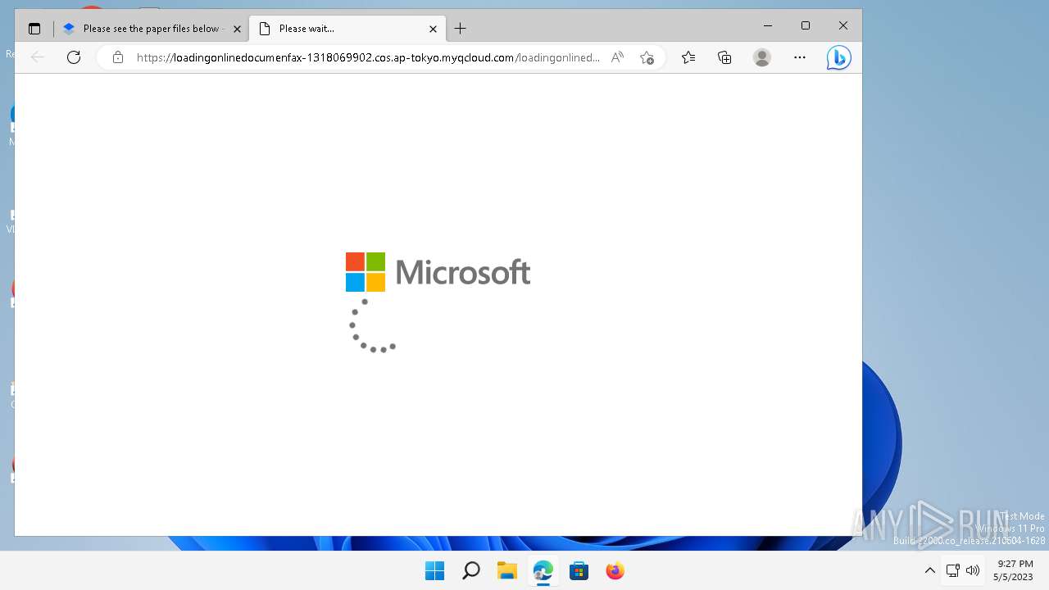Open the user profile menu
The width and height of the screenshot is (1049, 590).
tap(762, 57)
